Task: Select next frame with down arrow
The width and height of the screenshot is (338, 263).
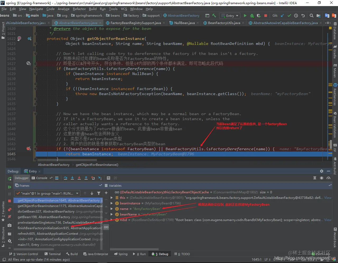Action: [92, 193]
